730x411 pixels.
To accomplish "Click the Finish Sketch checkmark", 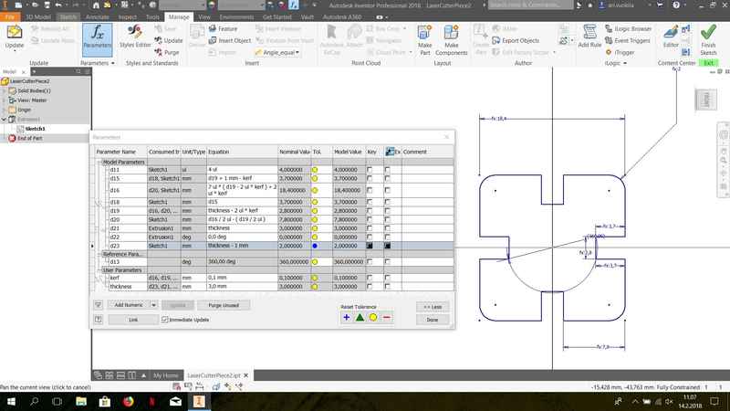I will (x=708, y=39).
